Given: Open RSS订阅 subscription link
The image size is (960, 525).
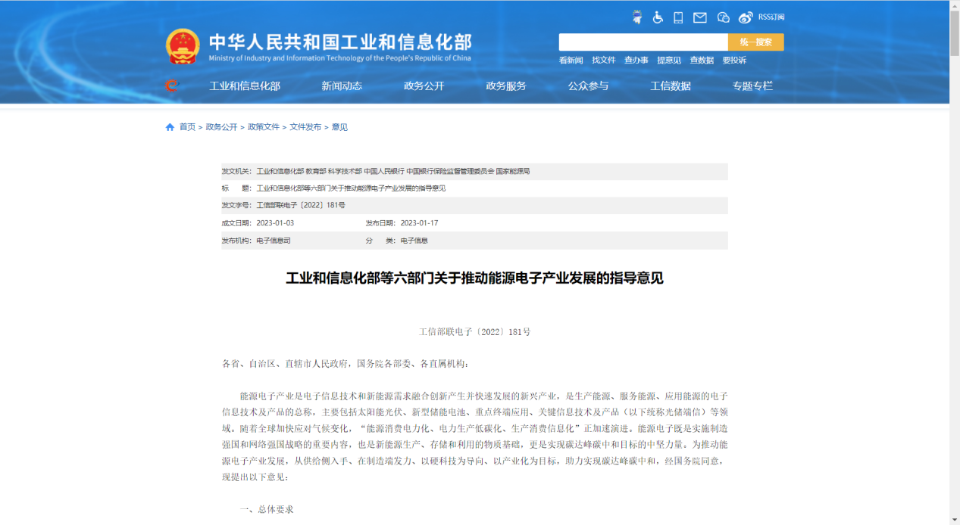Looking at the screenshot, I should (771, 17).
